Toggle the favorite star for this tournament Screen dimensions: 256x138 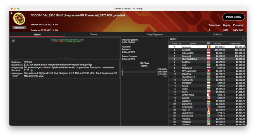(x=11, y=13)
